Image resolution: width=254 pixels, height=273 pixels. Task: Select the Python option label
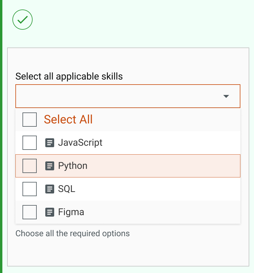pyautogui.click(x=73, y=166)
